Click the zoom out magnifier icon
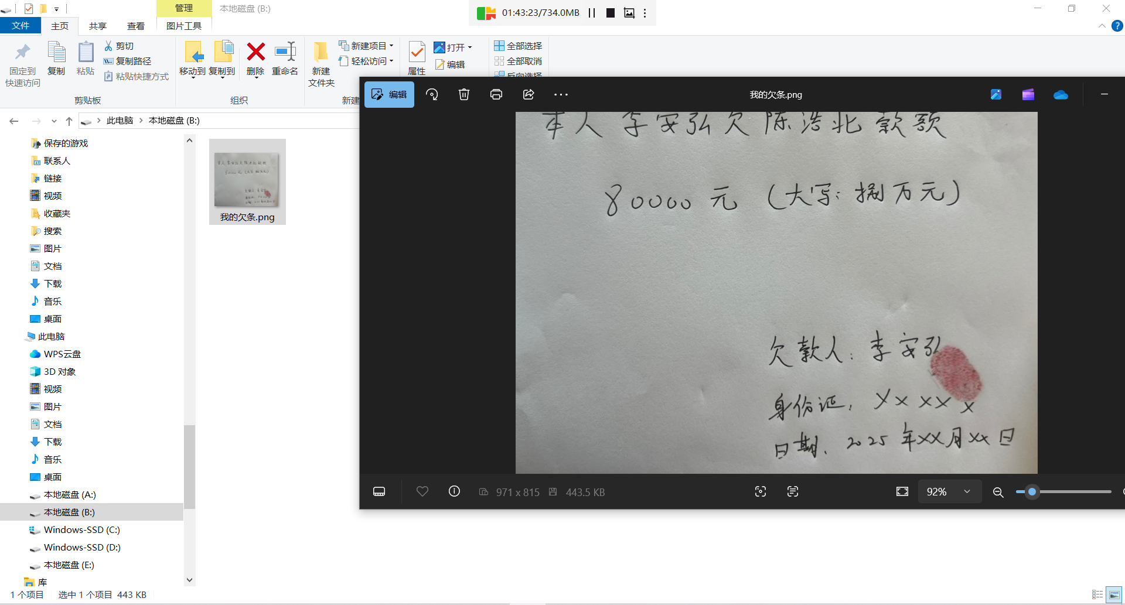Viewport: 1125px width, 605px height. (998, 492)
